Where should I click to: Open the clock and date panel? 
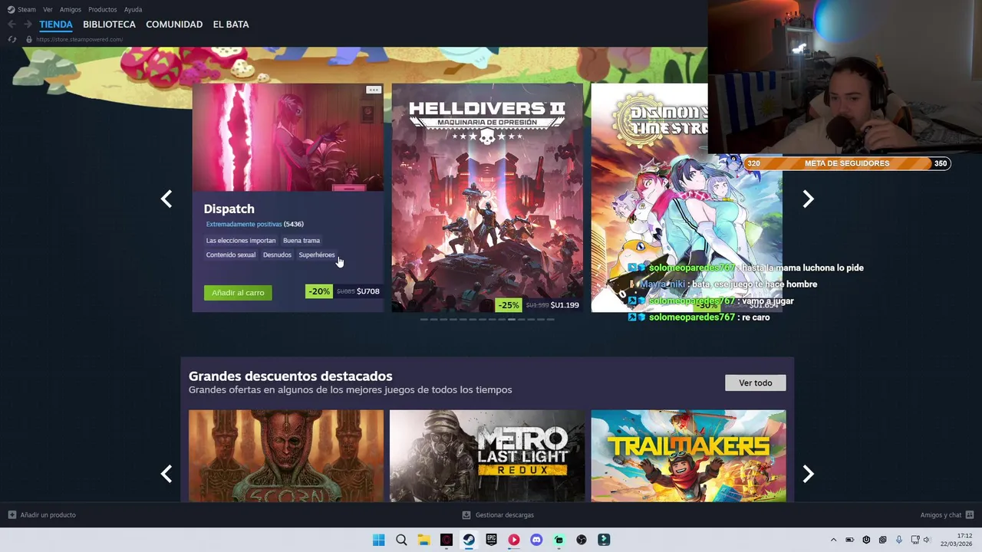(956, 540)
